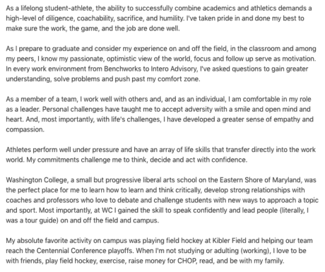Image resolution: width=325 pixels, height=272 pixels.
Task: Click the words 'Centennial Conference playoffs'
Action: [85, 251]
